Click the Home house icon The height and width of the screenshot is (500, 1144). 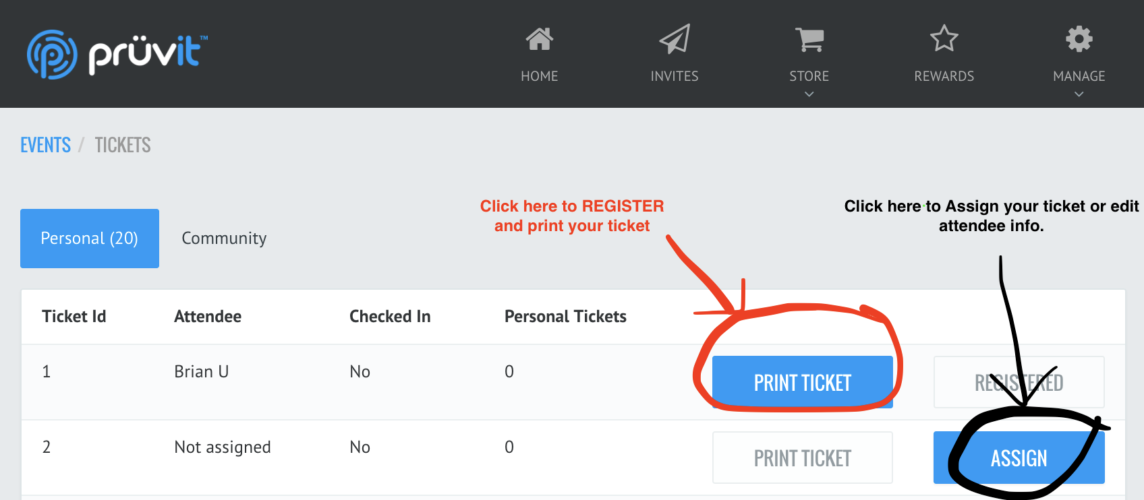[x=540, y=39]
